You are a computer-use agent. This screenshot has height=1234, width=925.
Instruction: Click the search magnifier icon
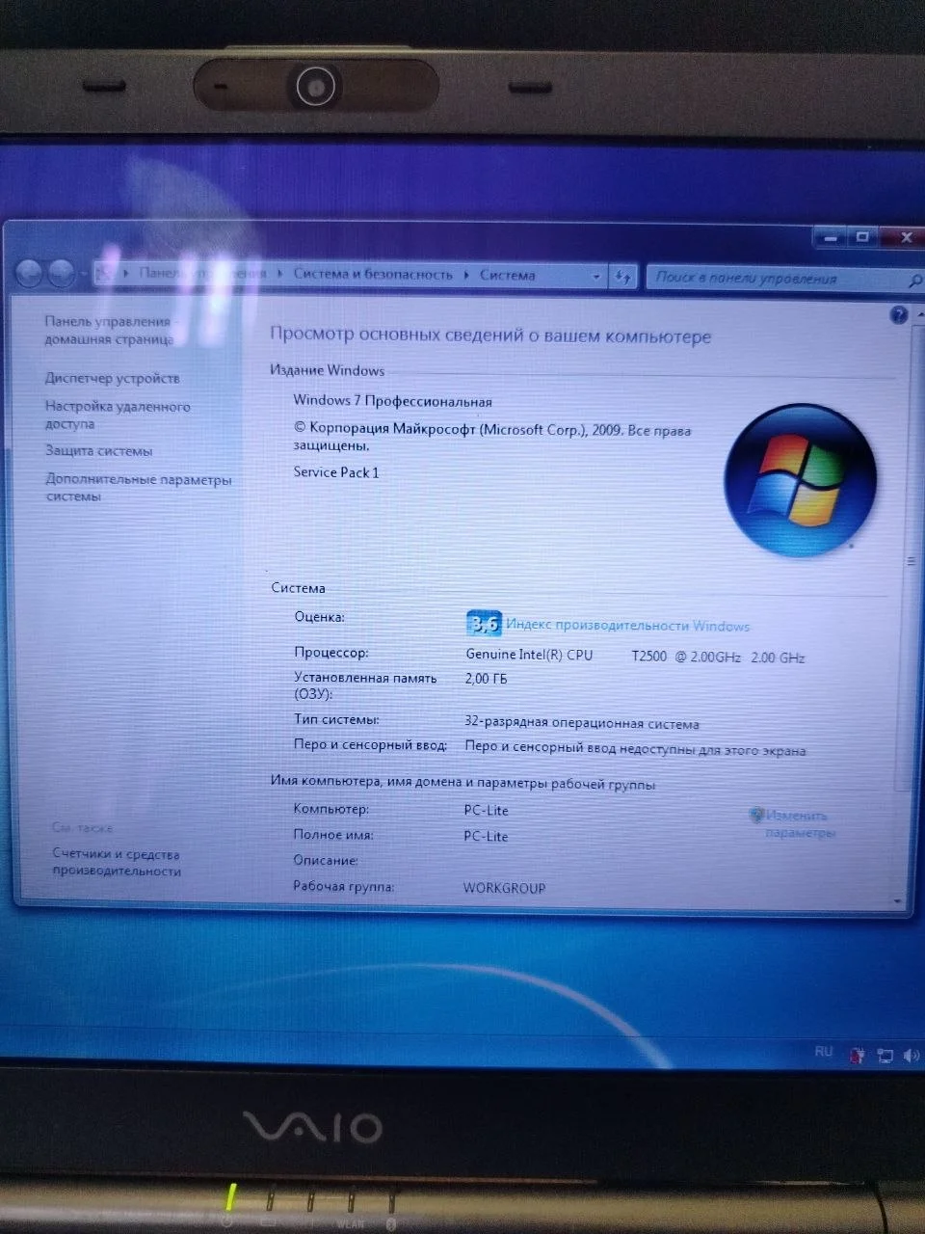tap(913, 281)
